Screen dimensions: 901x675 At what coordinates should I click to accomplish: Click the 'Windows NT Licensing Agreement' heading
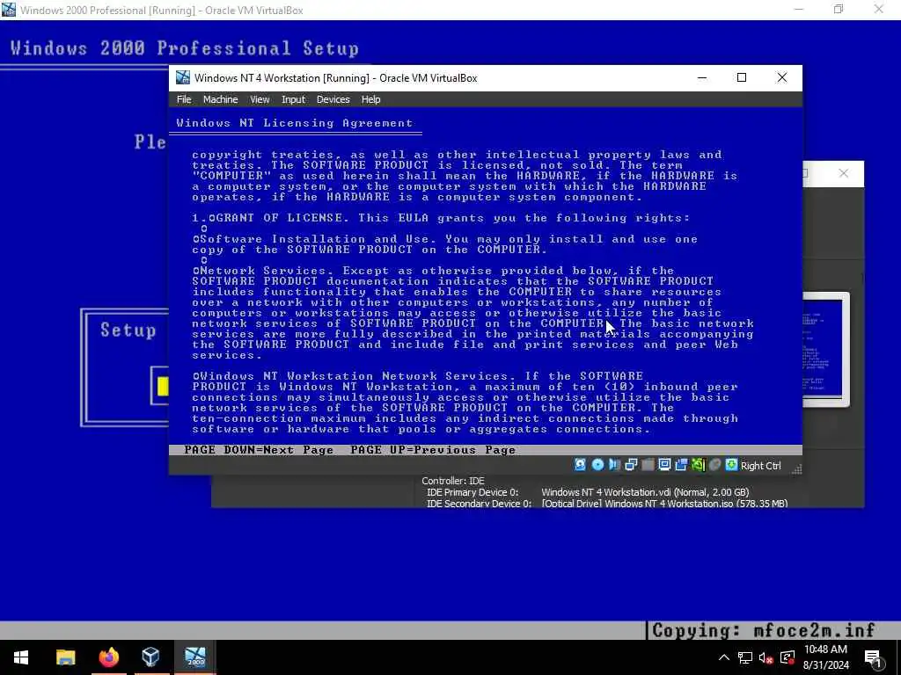coord(294,123)
